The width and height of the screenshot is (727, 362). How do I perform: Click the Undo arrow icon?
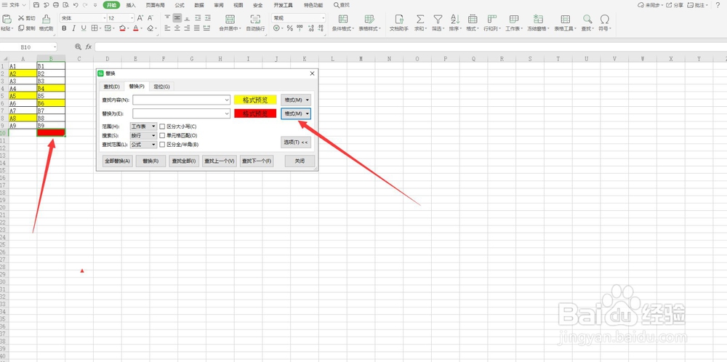[76, 5]
